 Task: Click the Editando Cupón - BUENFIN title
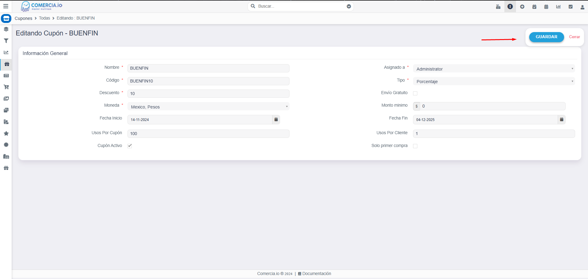(x=57, y=33)
